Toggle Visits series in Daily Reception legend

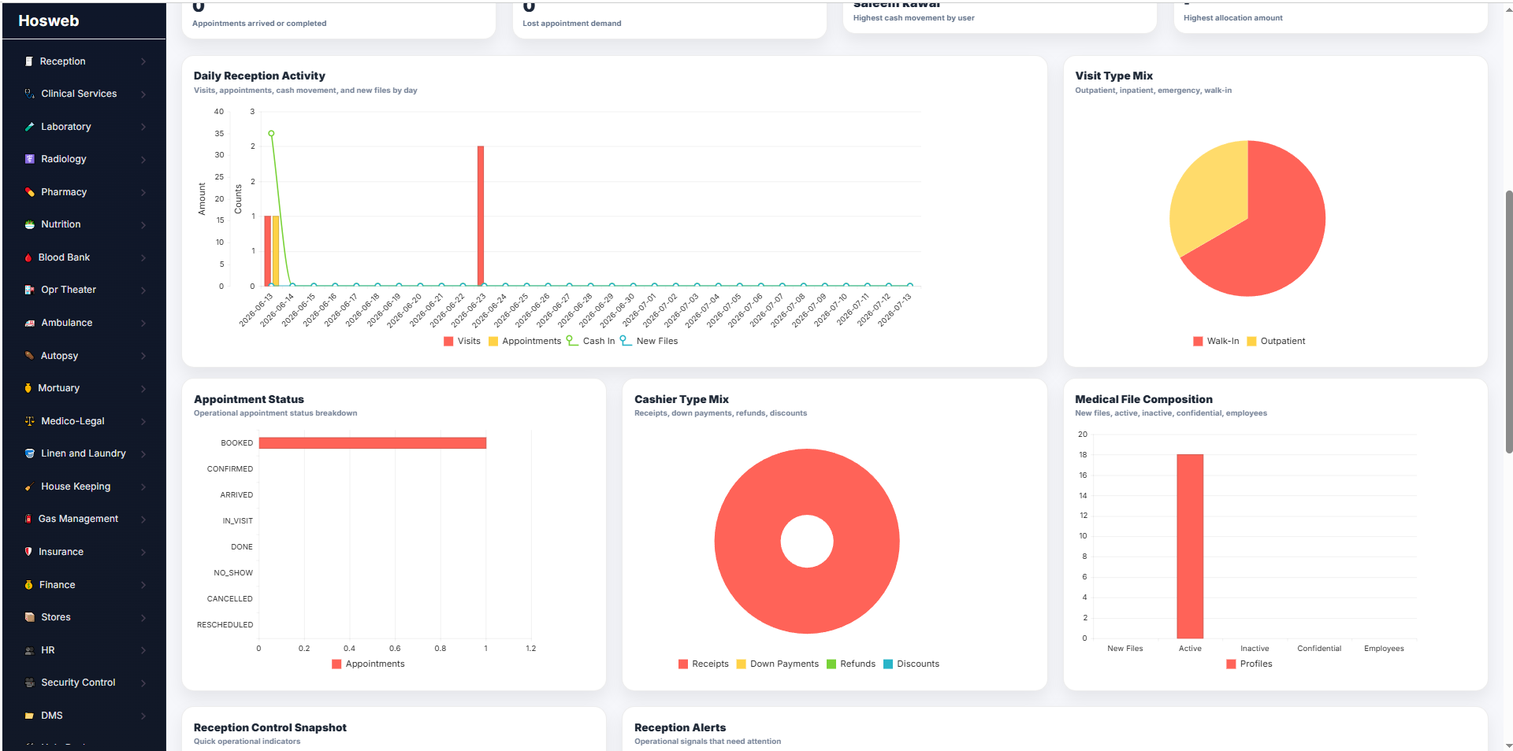point(462,341)
